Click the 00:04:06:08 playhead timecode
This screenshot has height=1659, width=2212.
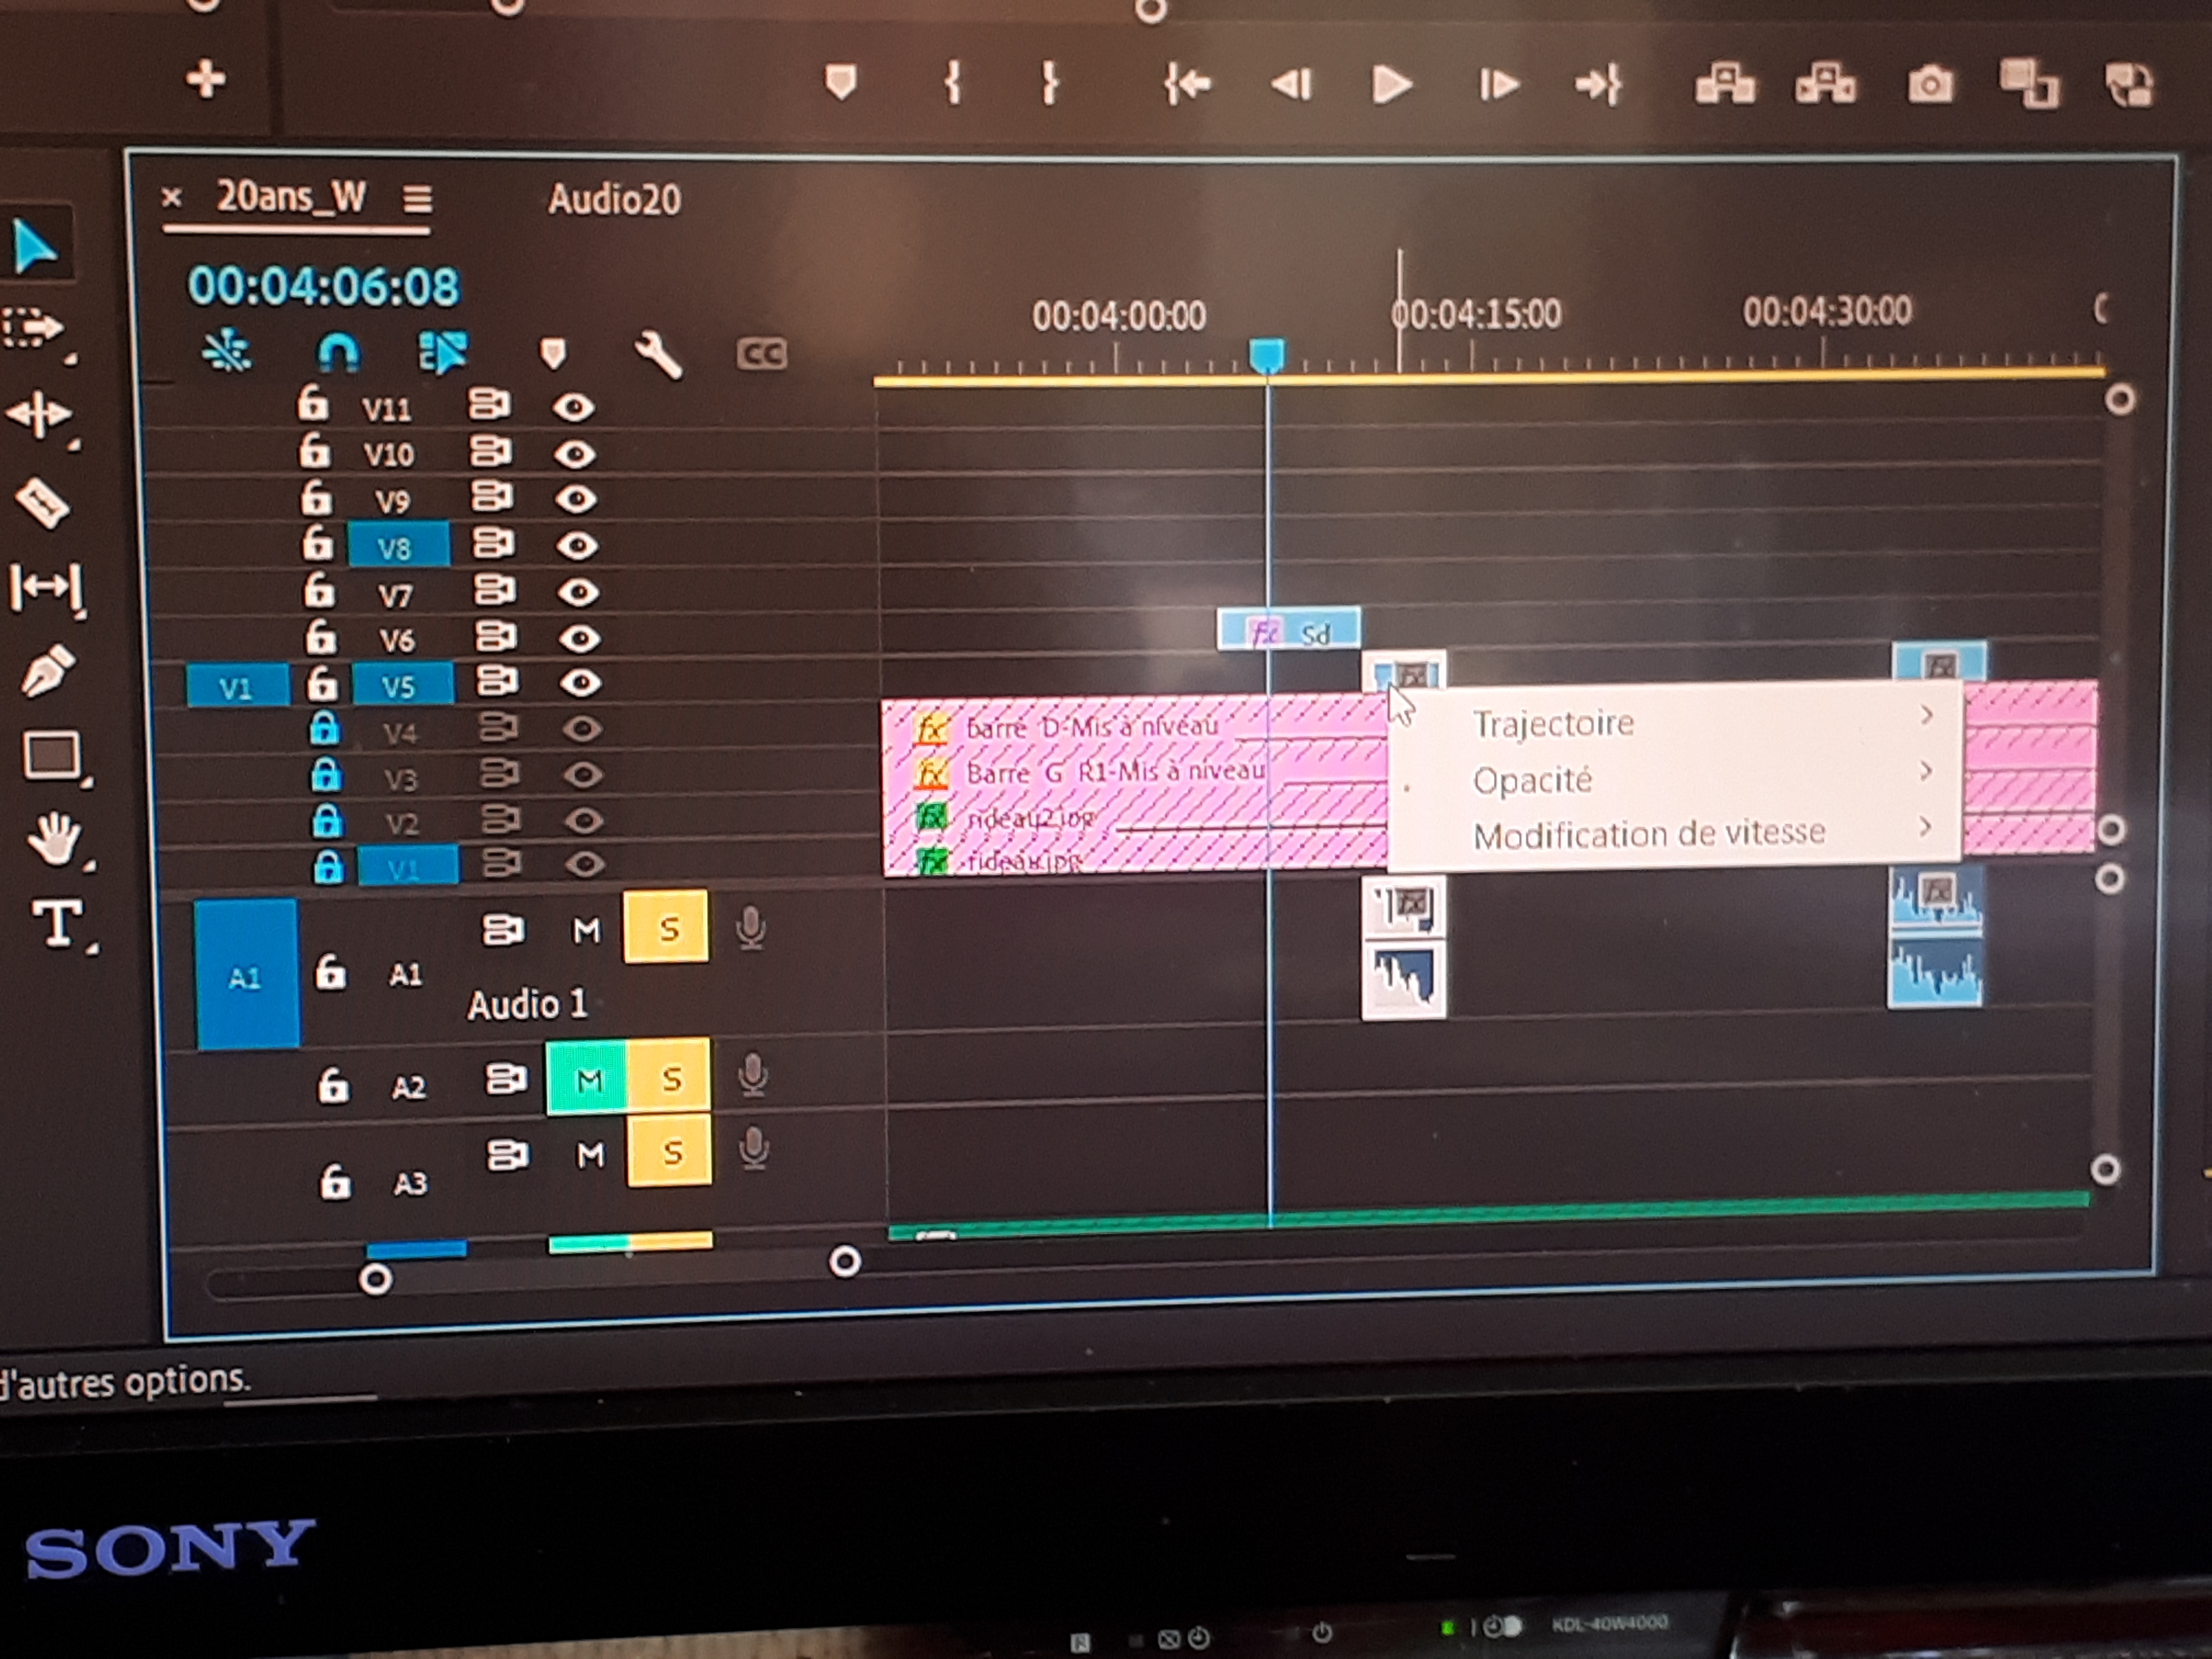point(323,287)
